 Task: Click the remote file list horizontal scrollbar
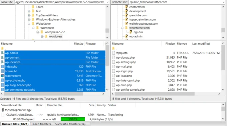tap(155, 94)
